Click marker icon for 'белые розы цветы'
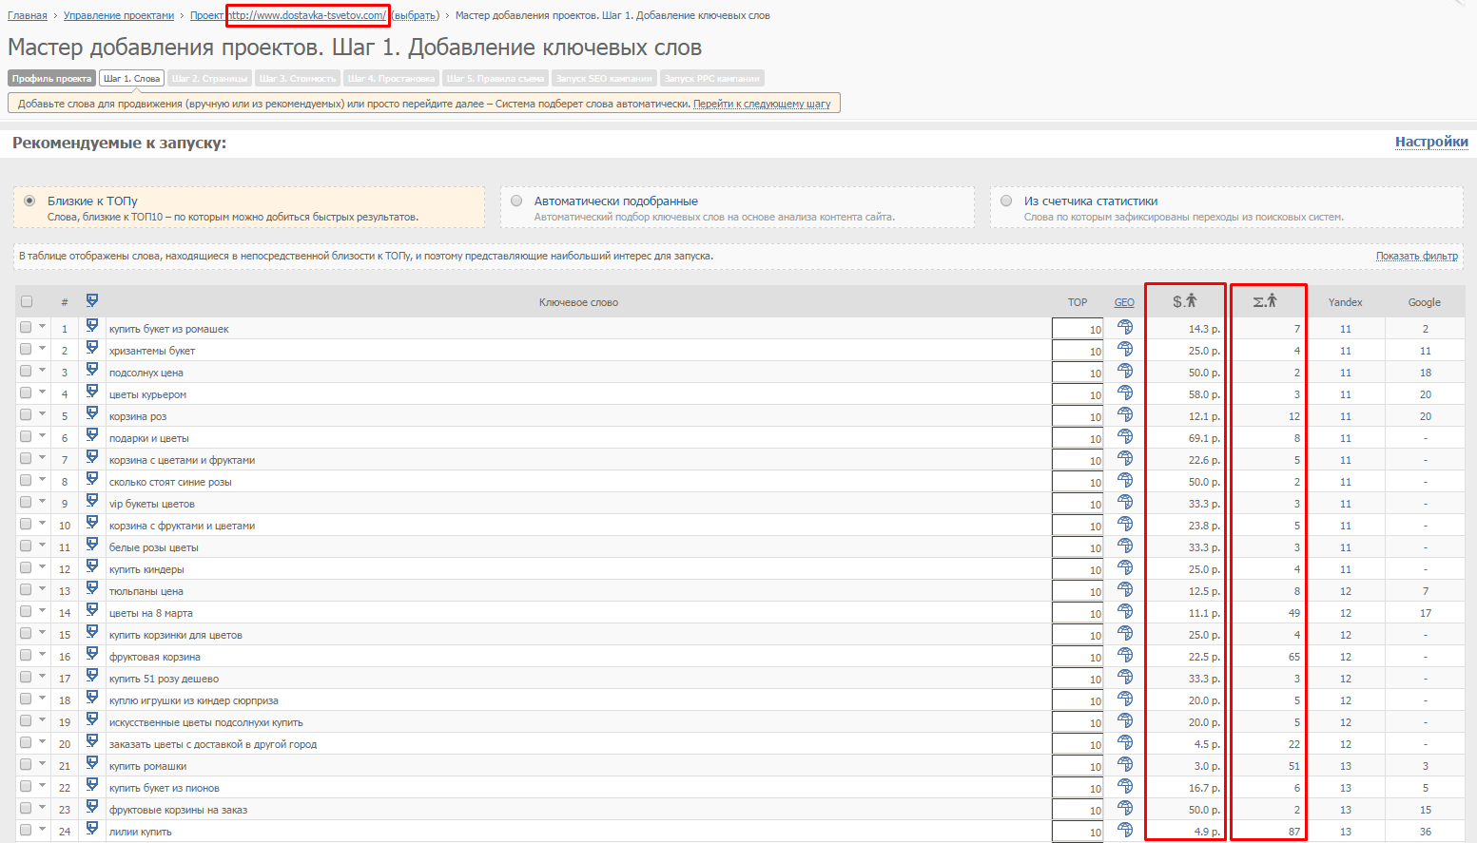Screen dimensions: 1477x843 tap(92, 545)
